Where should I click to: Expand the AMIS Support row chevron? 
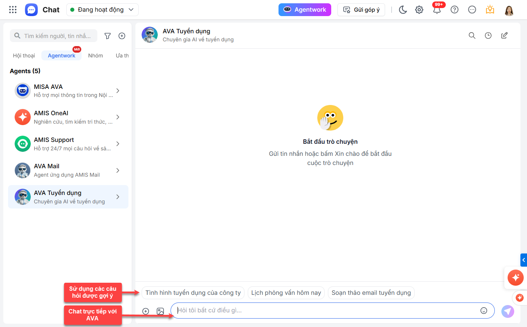pyautogui.click(x=118, y=144)
